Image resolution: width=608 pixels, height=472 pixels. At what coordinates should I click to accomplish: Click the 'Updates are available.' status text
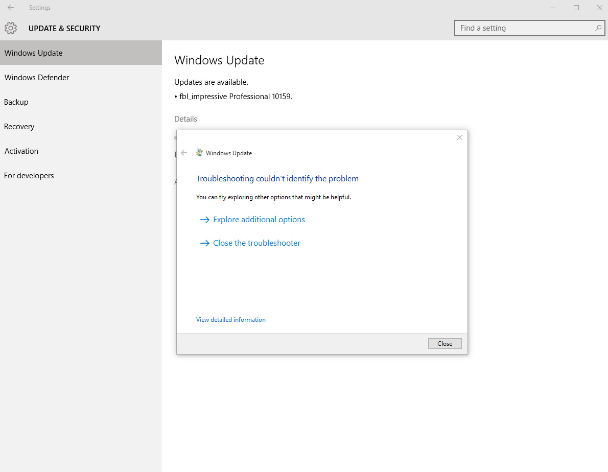tap(212, 82)
